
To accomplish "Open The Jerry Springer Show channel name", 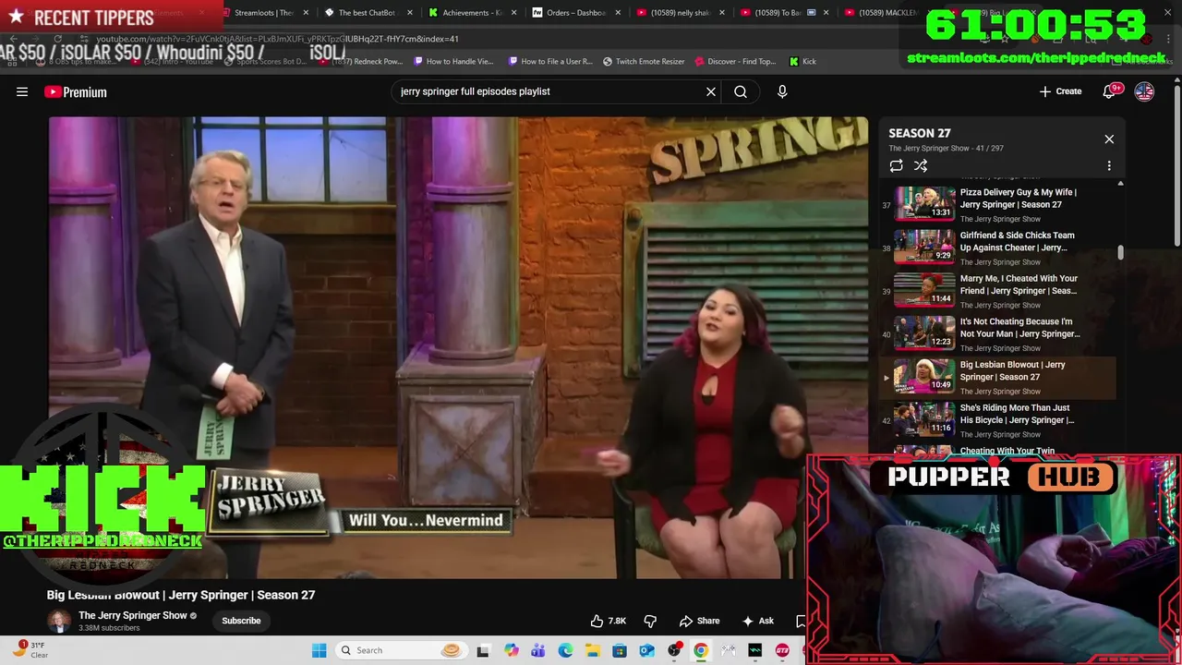I will [x=133, y=615].
